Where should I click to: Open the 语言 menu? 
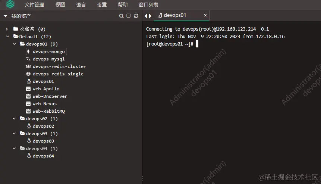click(81, 5)
